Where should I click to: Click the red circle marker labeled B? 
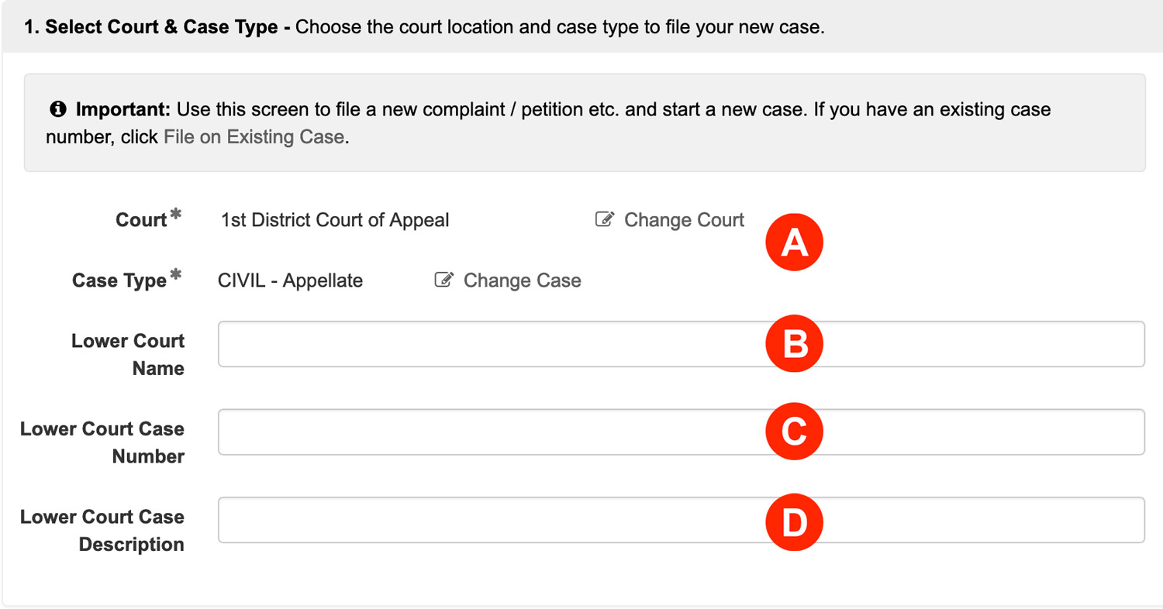[794, 344]
